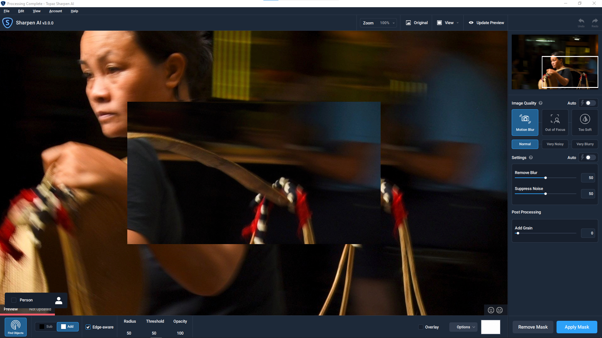Viewport: 602px width, 338px height.
Task: Click the Image Quality help icon
Action: click(541, 103)
